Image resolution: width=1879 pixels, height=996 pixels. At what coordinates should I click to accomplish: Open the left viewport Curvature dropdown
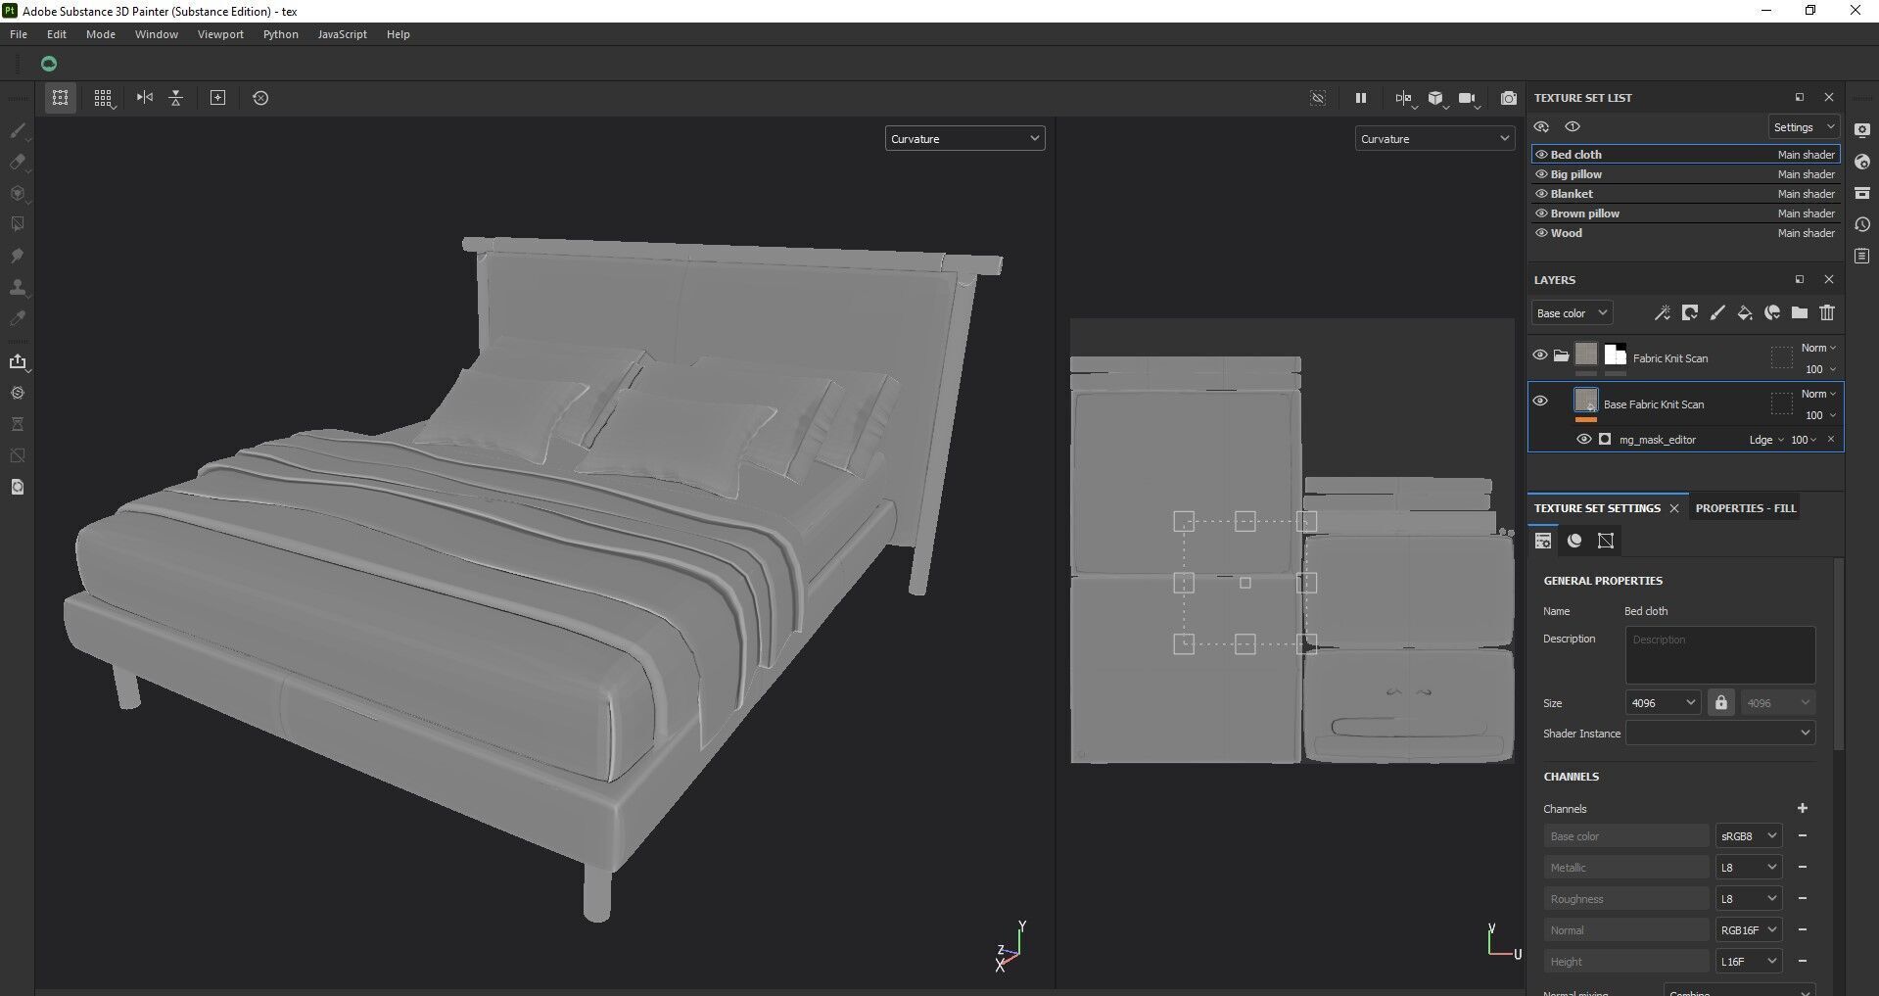point(964,139)
